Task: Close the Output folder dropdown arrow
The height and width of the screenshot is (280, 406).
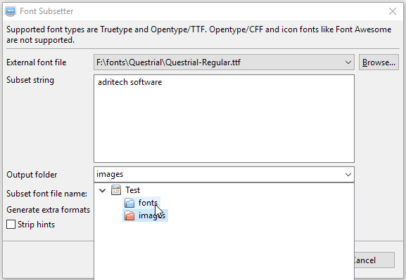Action: pyautogui.click(x=348, y=175)
